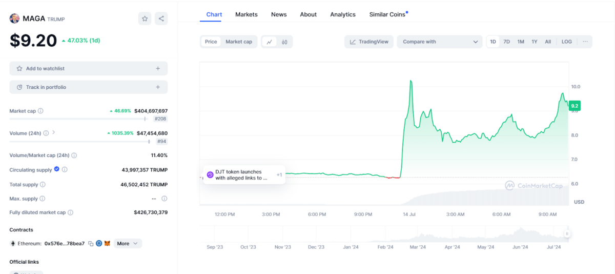Click the $47,454,680 volume value
Image resolution: width=615 pixels, height=274 pixels.
[152, 133]
